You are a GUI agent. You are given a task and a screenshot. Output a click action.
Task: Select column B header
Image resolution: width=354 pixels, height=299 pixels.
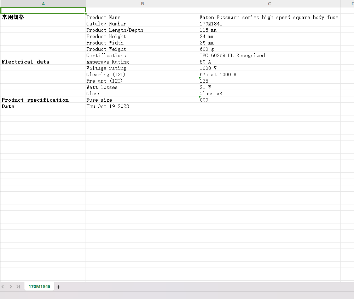pos(143,4)
